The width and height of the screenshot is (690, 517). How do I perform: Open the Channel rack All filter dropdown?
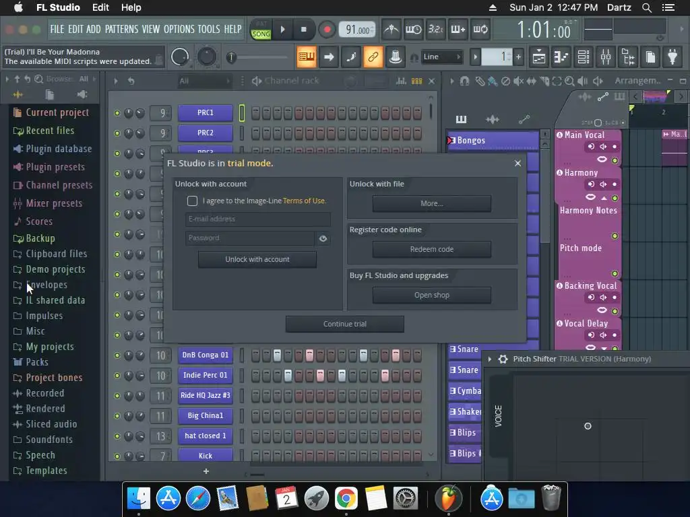point(205,81)
